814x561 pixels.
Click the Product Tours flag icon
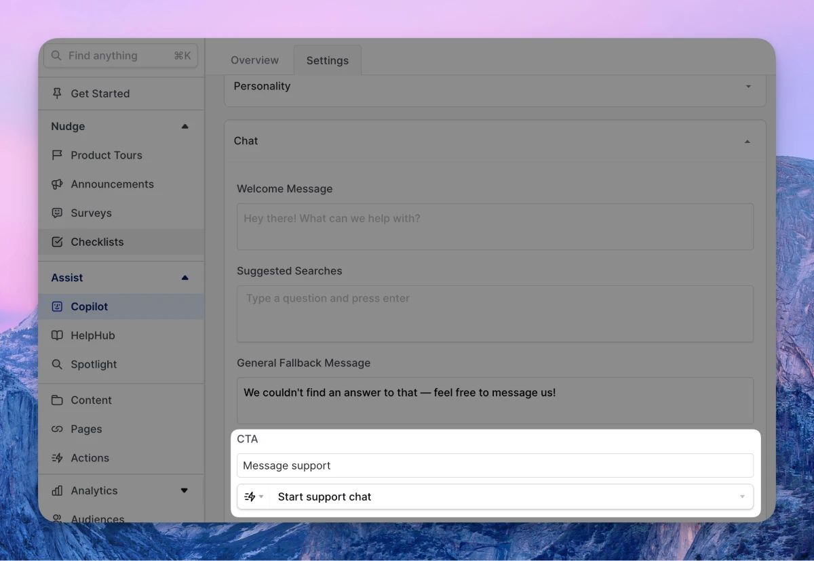[x=57, y=155]
